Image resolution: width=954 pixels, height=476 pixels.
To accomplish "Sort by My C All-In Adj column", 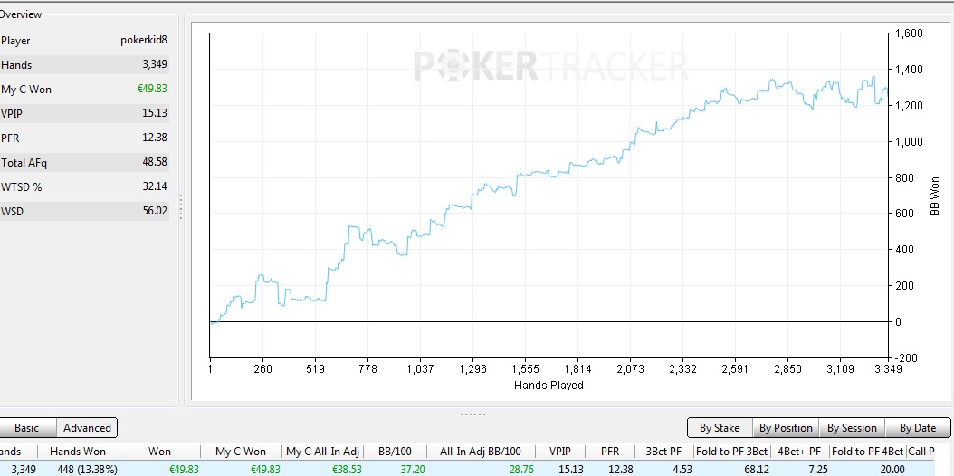I will click(x=322, y=451).
